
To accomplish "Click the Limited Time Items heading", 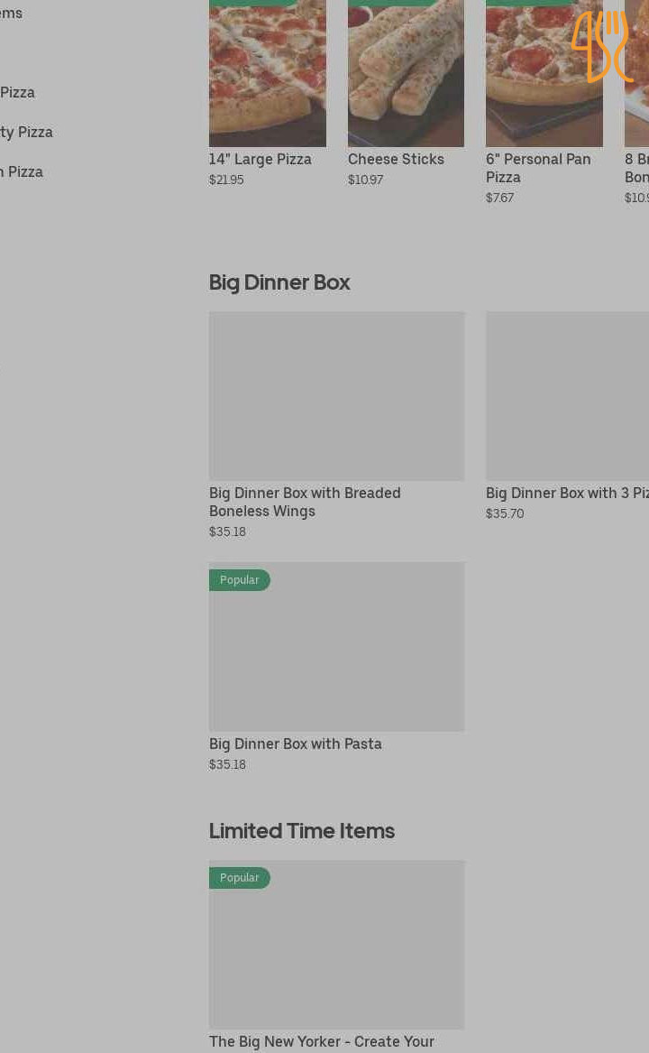I will point(301,831).
